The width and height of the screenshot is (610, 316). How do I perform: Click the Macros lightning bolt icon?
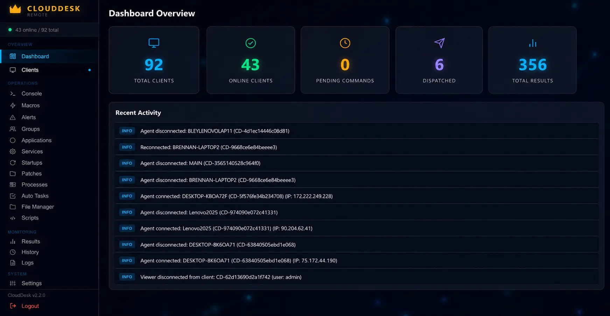tap(13, 105)
